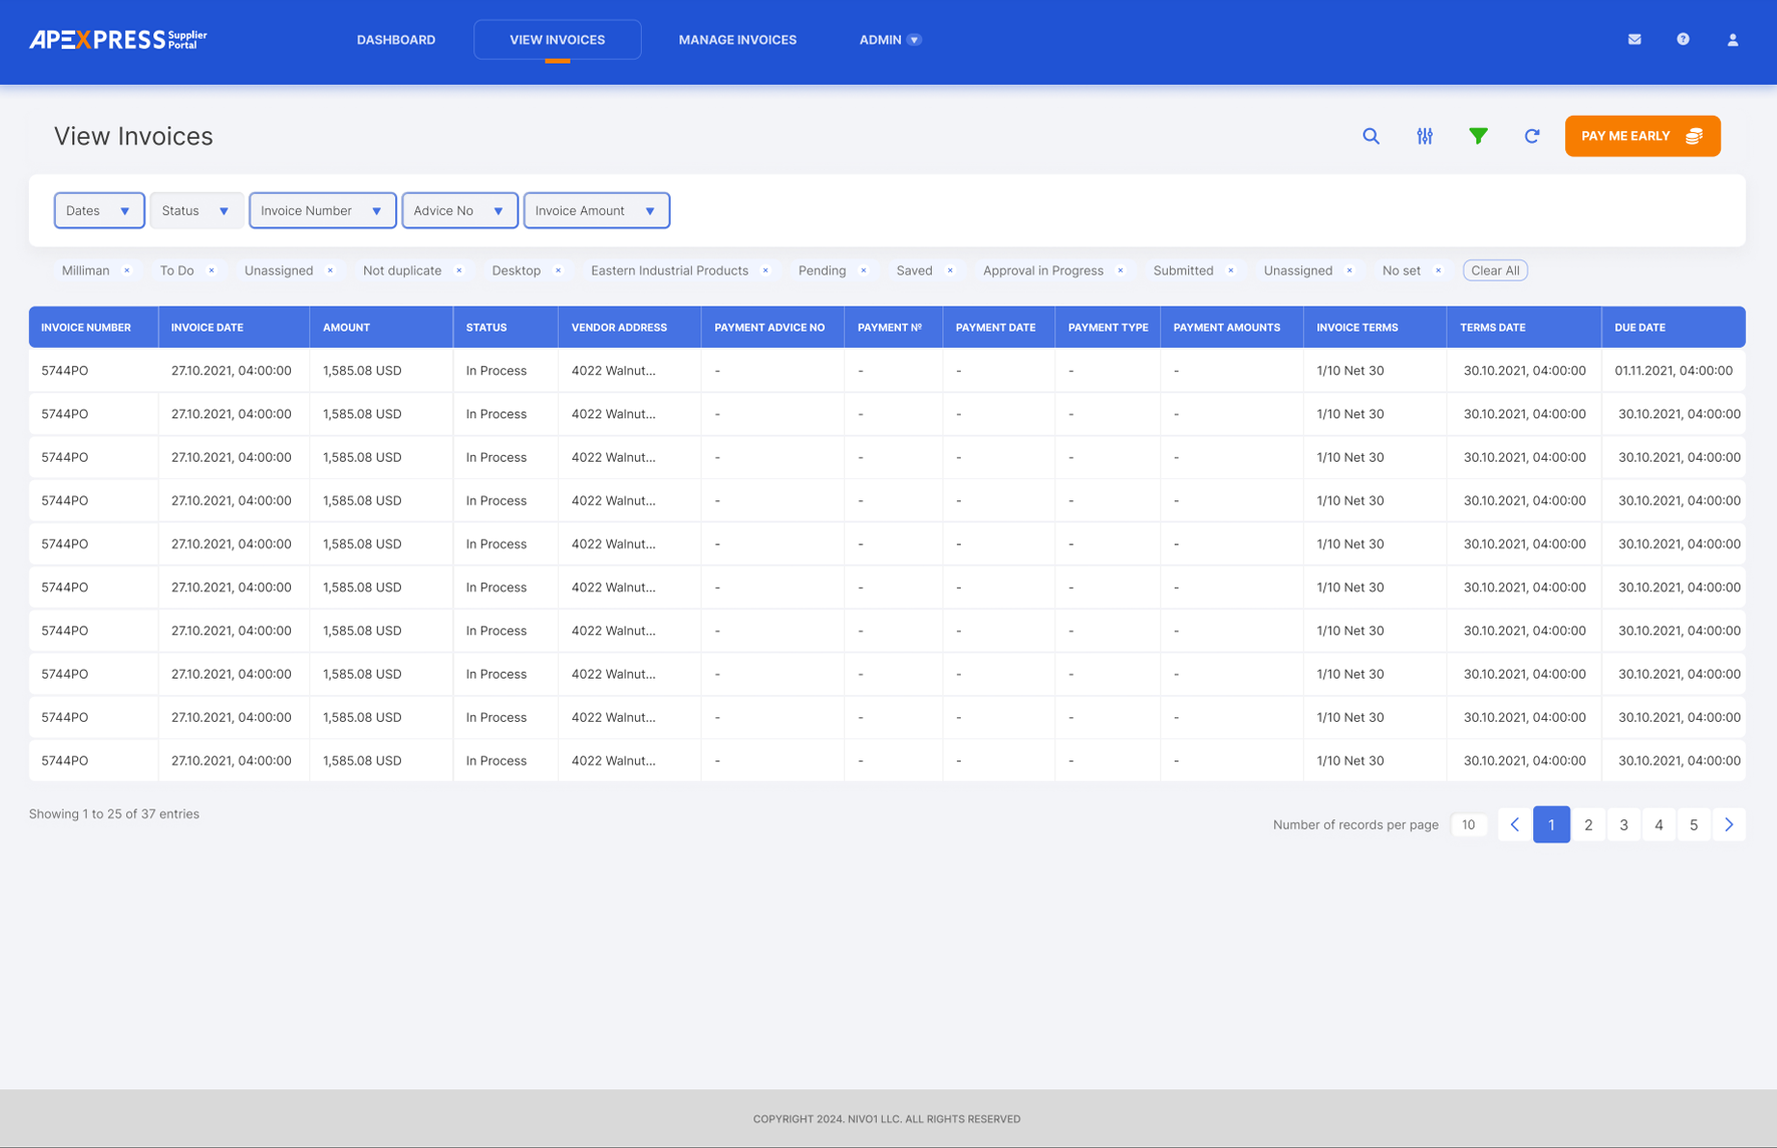Remove the Pending filter chip
The height and width of the screenshot is (1148, 1777).
863,271
